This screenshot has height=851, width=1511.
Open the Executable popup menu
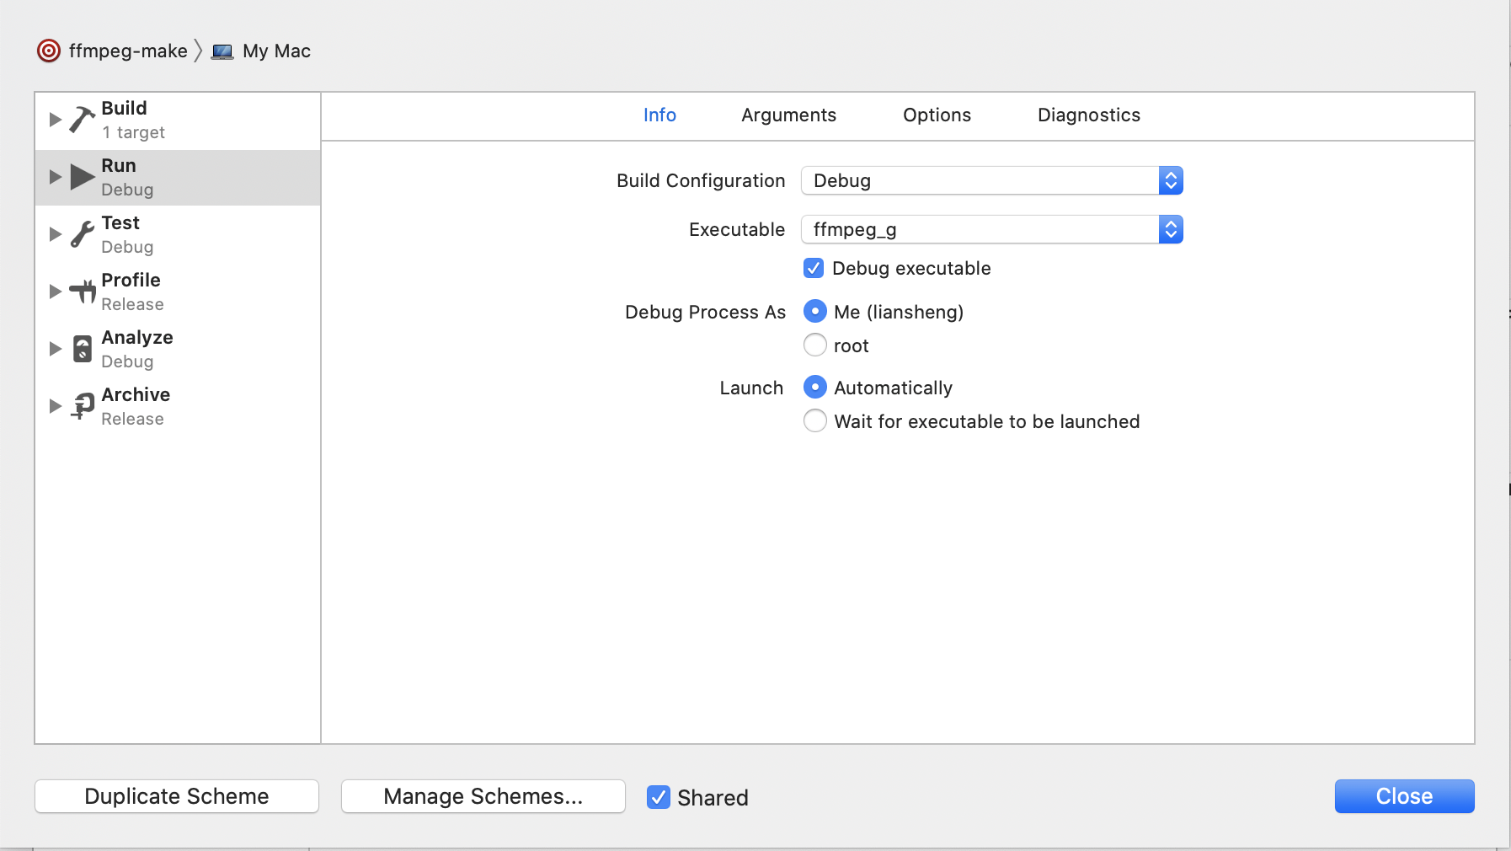pyautogui.click(x=991, y=229)
